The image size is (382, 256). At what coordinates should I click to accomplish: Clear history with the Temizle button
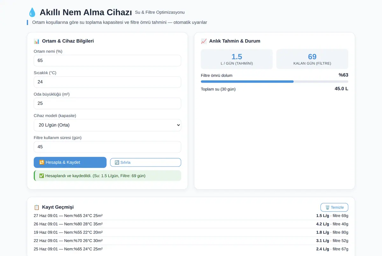(x=334, y=207)
